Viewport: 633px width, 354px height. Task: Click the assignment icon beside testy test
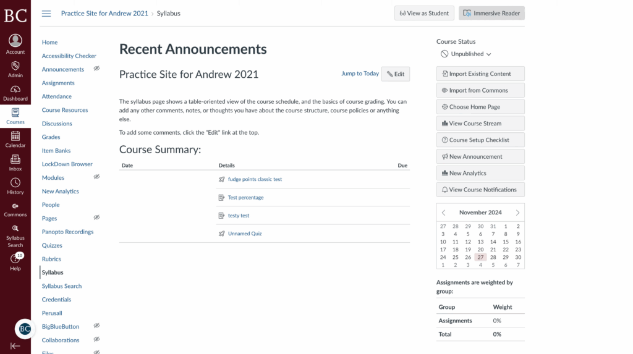pyautogui.click(x=222, y=216)
